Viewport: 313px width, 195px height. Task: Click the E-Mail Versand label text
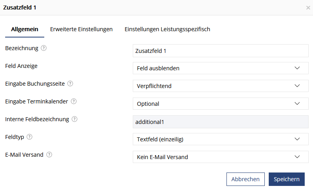[24, 155]
